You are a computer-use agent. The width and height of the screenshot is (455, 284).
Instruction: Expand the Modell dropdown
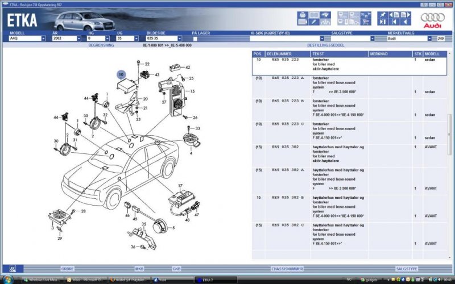[x=43, y=39]
